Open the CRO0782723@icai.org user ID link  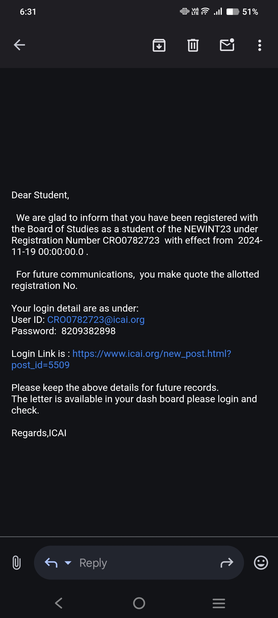[96, 320]
